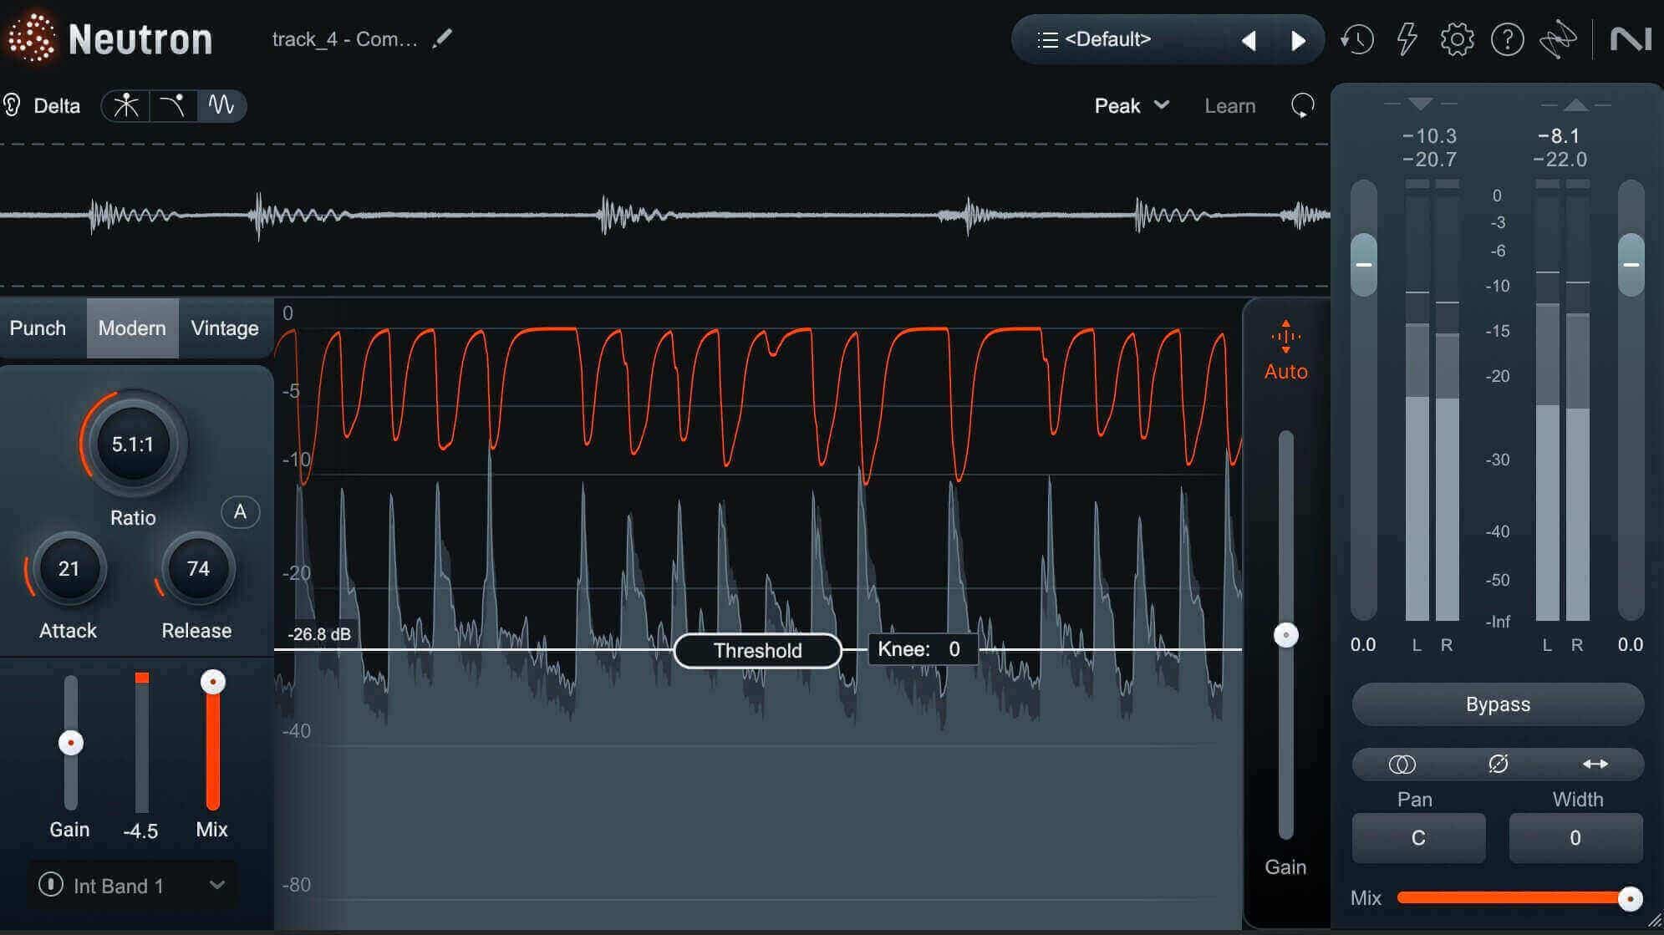Click the track_4 track name text
Image resolution: width=1664 pixels, height=935 pixels.
click(344, 39)
